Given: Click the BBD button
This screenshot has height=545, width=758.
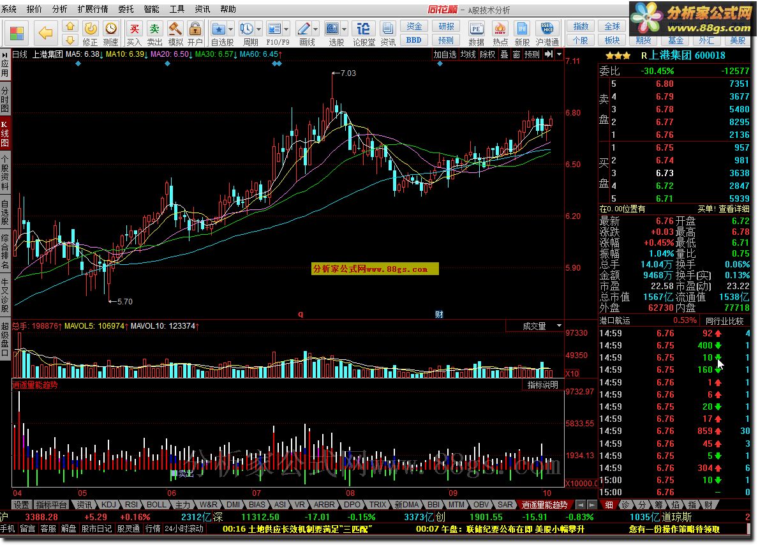Looking at the screenshot, I should tap(414, 40).
